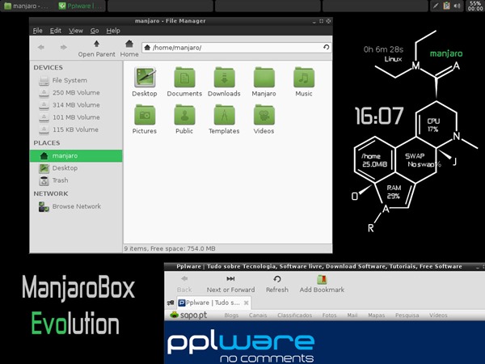485x364 pixels.
Task: Click the pencil tray icon
Action: [436, 6]
